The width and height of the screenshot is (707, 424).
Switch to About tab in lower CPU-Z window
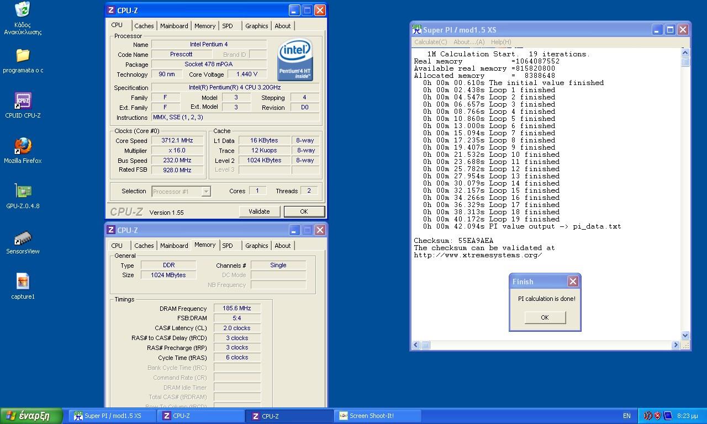tap(282, 246)
